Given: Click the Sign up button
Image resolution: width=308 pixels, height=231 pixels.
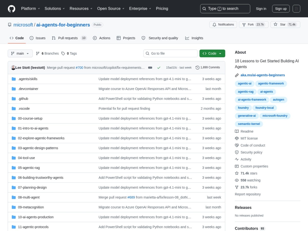Looking at the screenshot, I should coord(281,9).
